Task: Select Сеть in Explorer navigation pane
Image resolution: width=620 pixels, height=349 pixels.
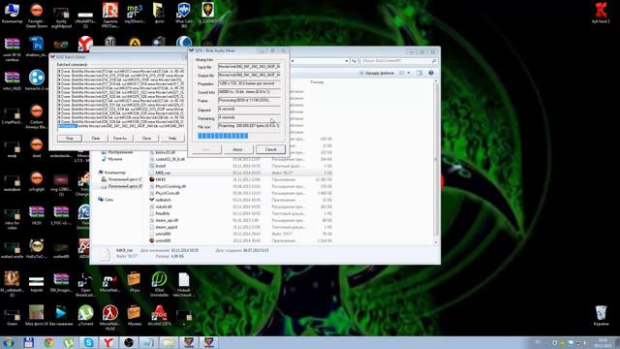Action: 106,200
